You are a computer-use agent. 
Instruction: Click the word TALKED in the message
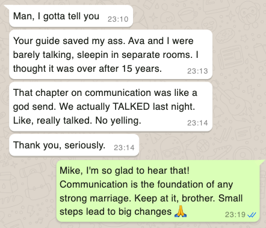(x=131, y=107)
